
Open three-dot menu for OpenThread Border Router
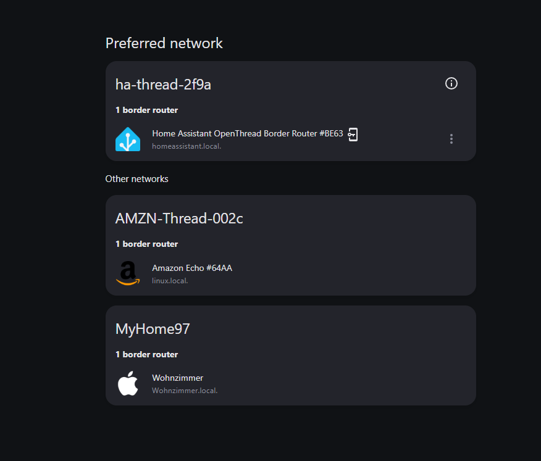[x=451, y=139]
